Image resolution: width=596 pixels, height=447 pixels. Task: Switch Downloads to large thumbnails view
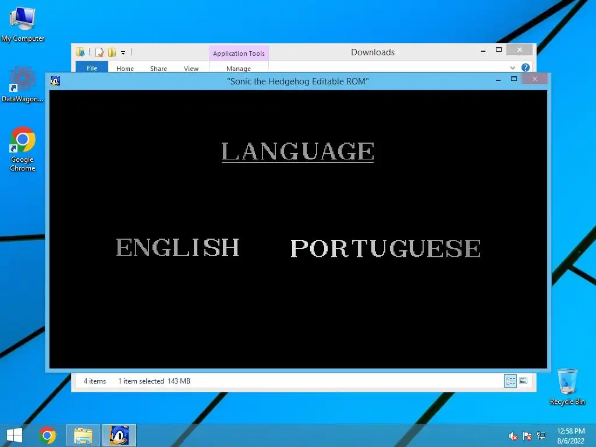pyautogui.click(x=523, y=381)
